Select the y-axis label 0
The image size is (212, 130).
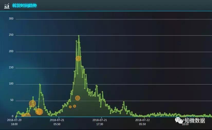pos(13,116)
